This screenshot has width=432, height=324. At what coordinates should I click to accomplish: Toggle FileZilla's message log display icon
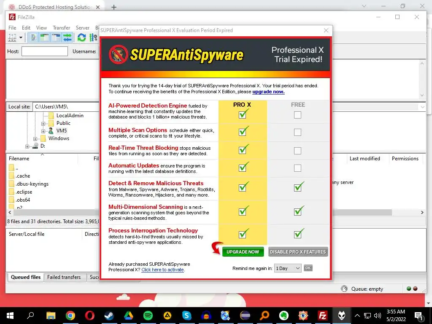click(33, 38)
